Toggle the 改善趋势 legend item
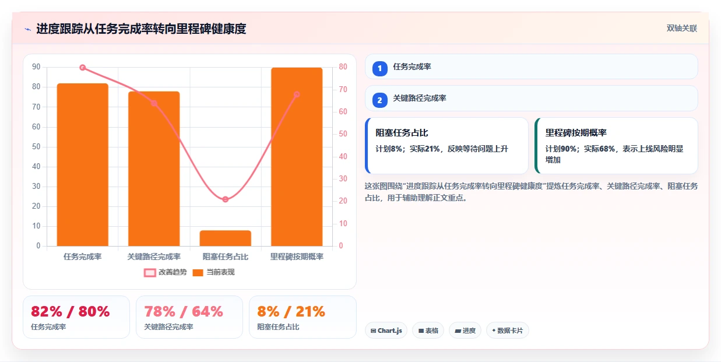 (x=166, y=272)
